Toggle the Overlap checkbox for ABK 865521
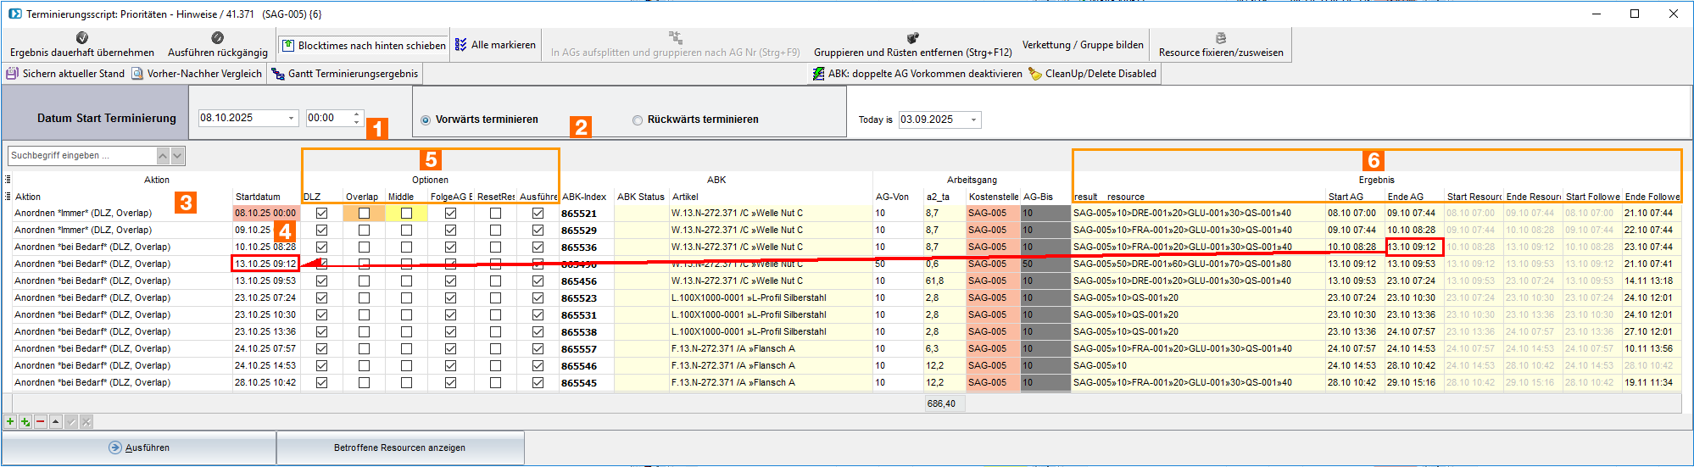Viewport: 1694px width, 467px height. [364, 214]
